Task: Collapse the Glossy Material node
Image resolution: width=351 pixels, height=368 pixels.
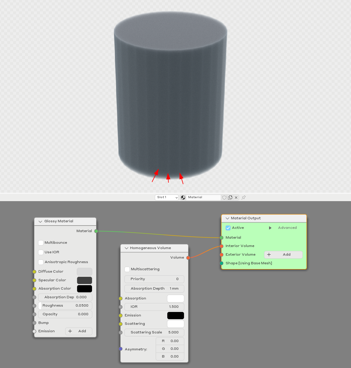Action: [40, 221]
